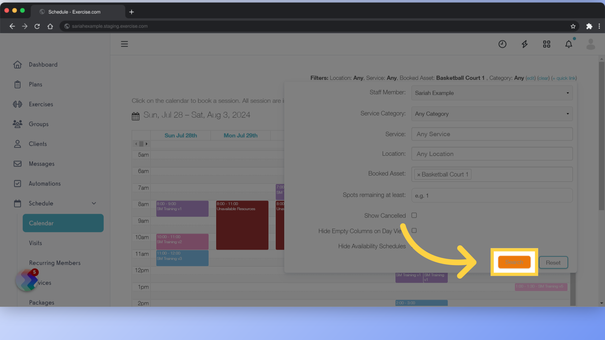The height and width of the screenshot is (340, 605).
Task: Toggle Hide Empty Columns on Day View
Action: pyautogui.click(x=414, y=230)
